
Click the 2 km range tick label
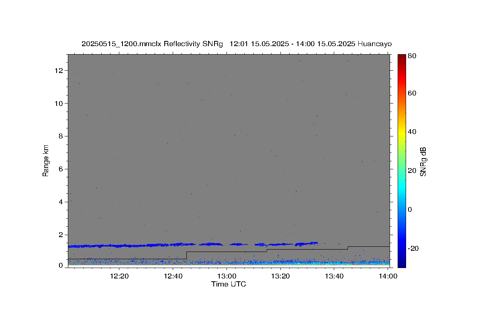(61, 235)
